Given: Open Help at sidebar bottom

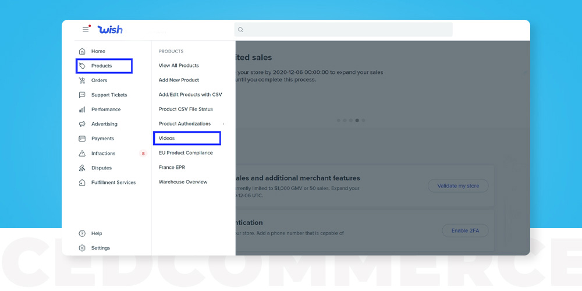Looking at the screenshot, I should coord(97,233).
